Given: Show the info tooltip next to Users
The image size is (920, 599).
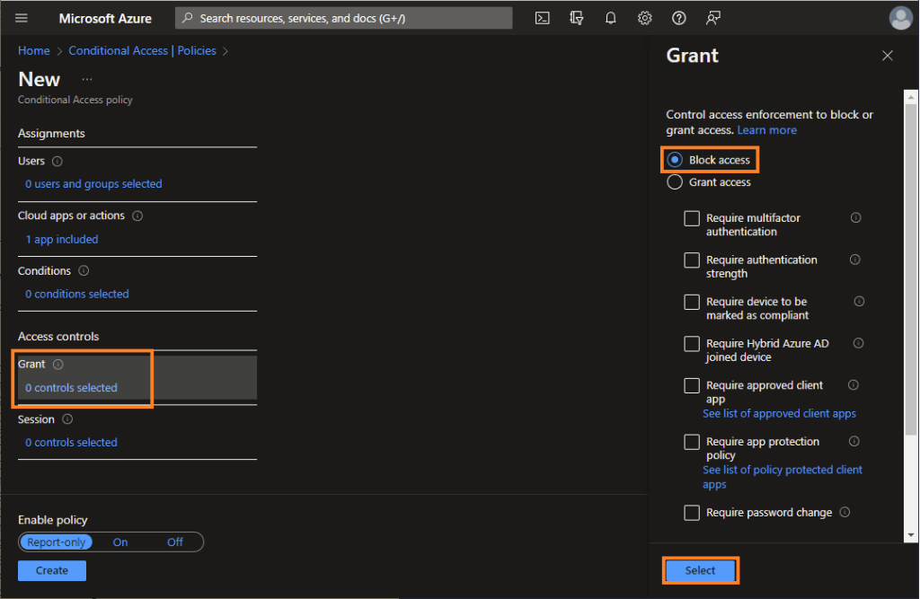Looking at the screenshot, I should tap(57, 161).
